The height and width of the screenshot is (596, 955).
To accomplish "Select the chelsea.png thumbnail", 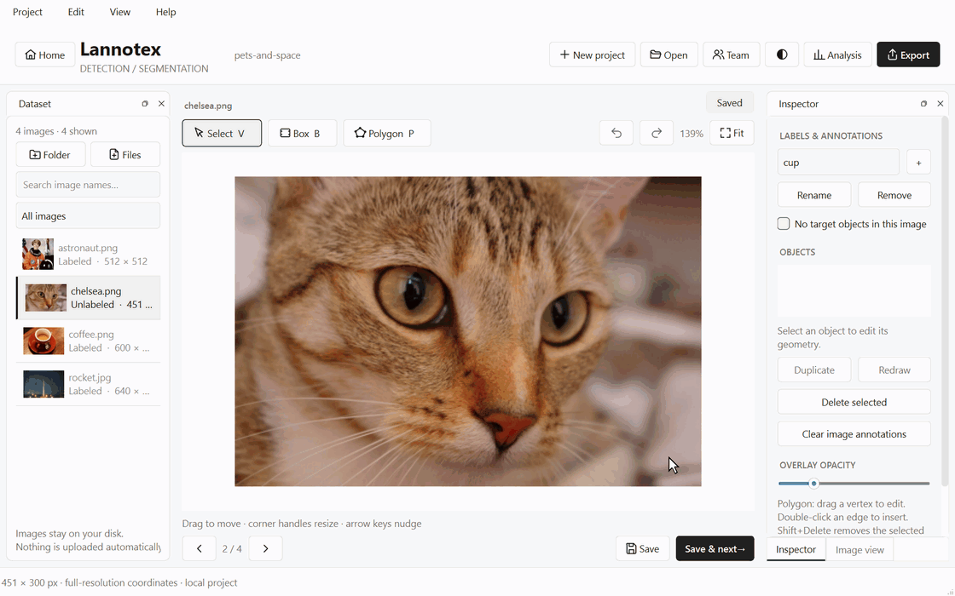I will [x=46, y=298].
